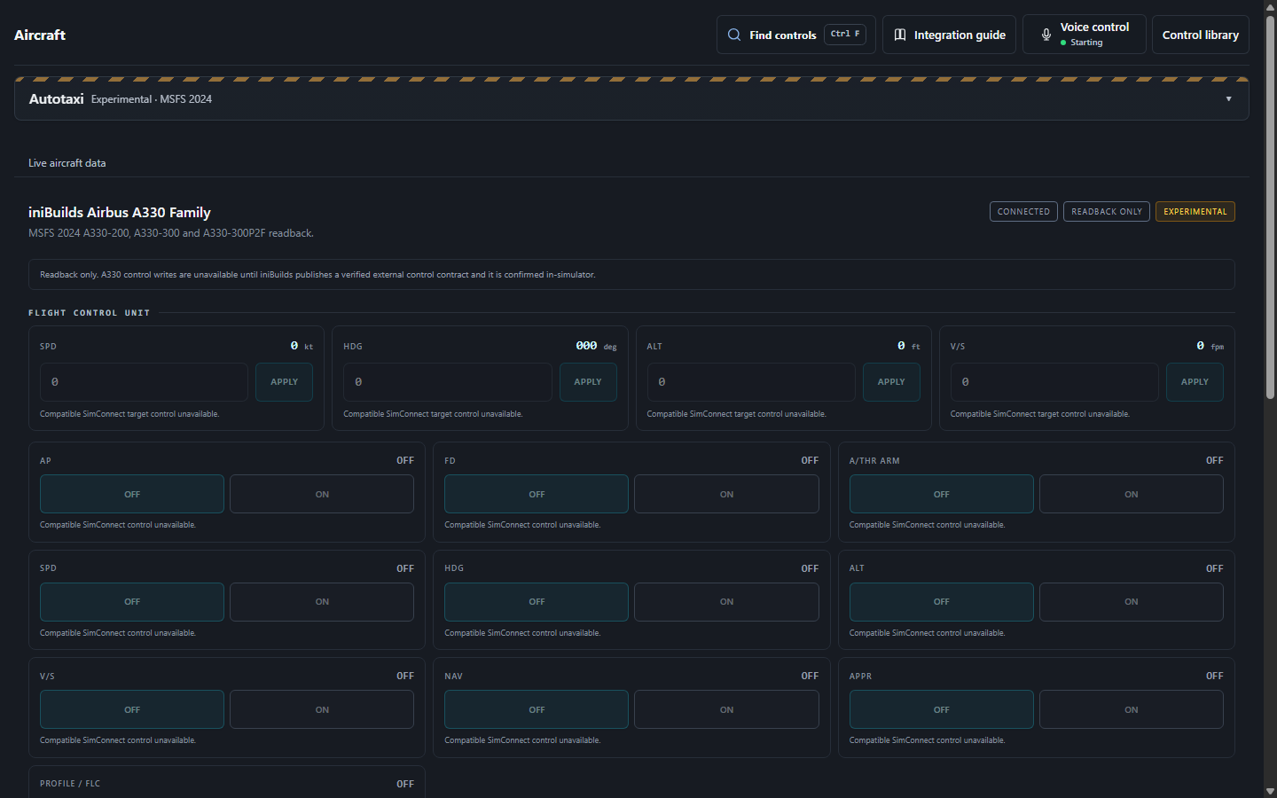This screenshot has width=1277, height=798.
Task: Click the CONNECTED status badge
Action: click(x=1023, y=212)
